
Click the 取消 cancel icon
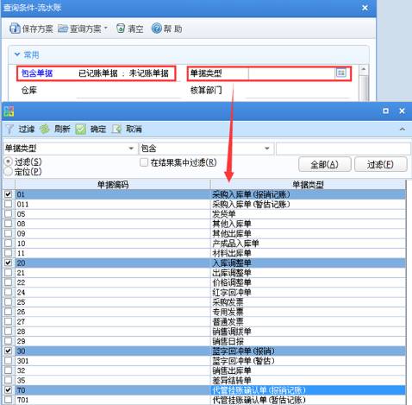[x=116, y=130]
